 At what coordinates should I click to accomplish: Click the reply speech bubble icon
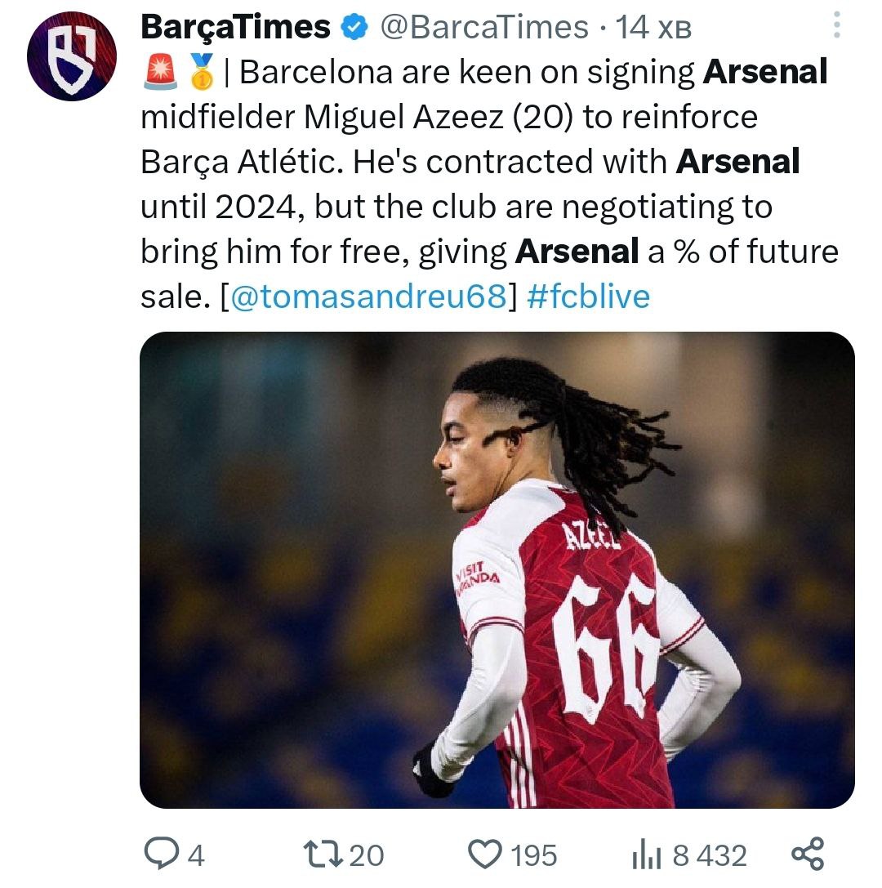pos(159,854)
